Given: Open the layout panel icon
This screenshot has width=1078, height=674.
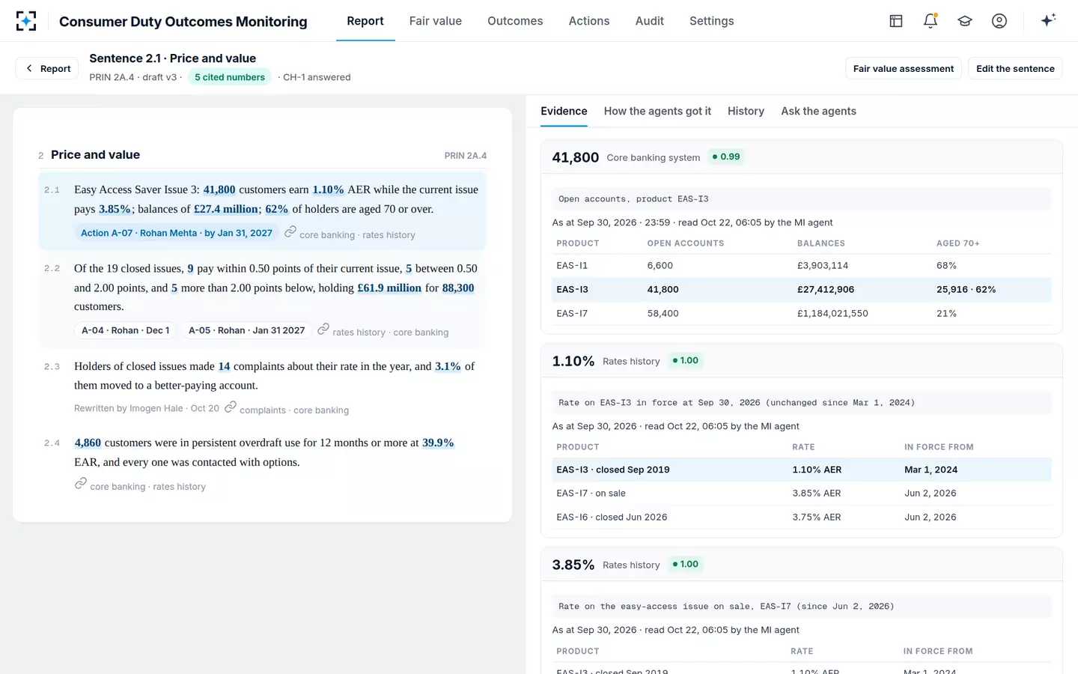Looking at the screenshot, I should coord(896,21).
